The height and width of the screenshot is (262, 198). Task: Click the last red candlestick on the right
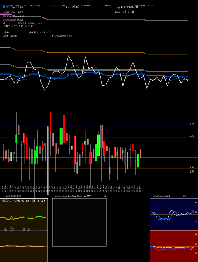tap(141, 153)
